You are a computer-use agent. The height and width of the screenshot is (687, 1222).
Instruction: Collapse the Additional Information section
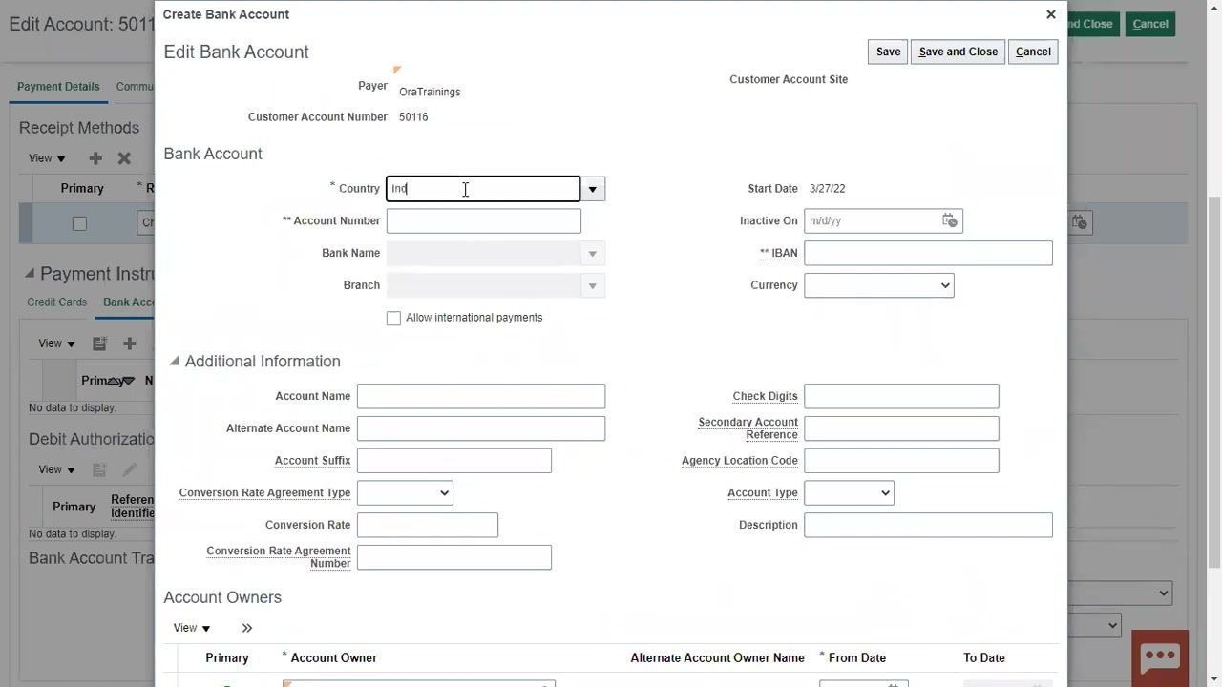[x=174, y=362]
